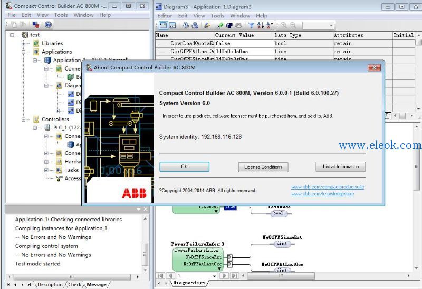The height and width of the screenshot is (289, 422).
Task: Close the About Compact Control Builder dialog
Action: point(374,68)
